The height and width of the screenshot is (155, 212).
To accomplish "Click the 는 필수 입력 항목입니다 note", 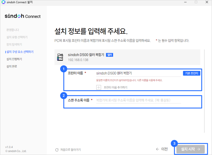I will [173, 40].
